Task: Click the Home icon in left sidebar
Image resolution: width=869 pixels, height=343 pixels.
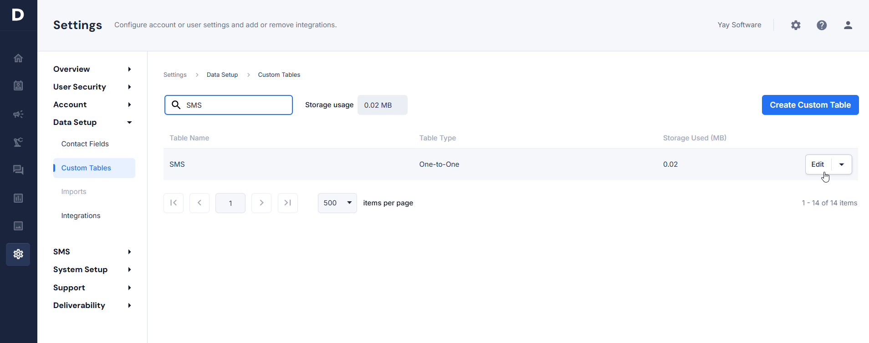Action: (18, 58)
